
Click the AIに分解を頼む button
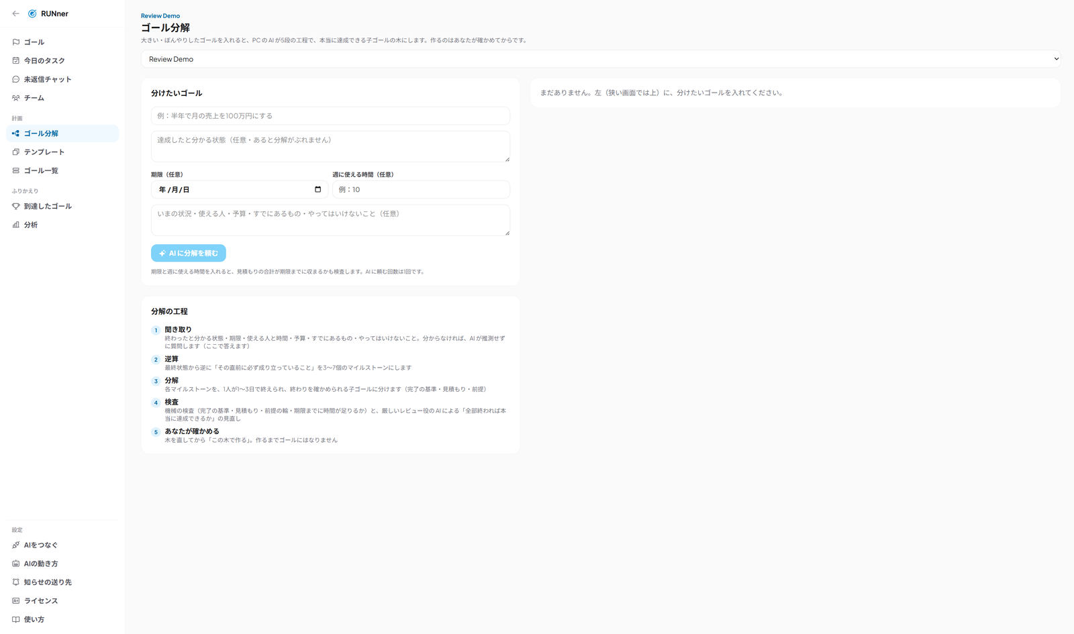[189, 253]
